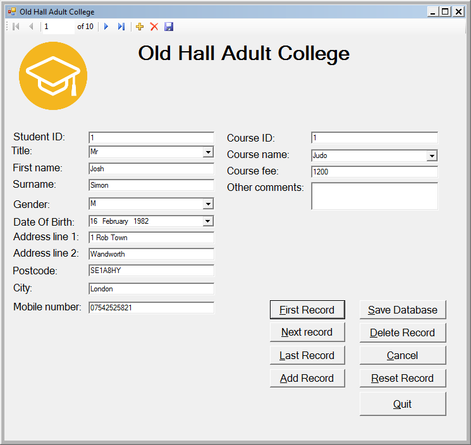Open the Title dropdown showing Mr
The image size is (471, 445).
(208, 152)
